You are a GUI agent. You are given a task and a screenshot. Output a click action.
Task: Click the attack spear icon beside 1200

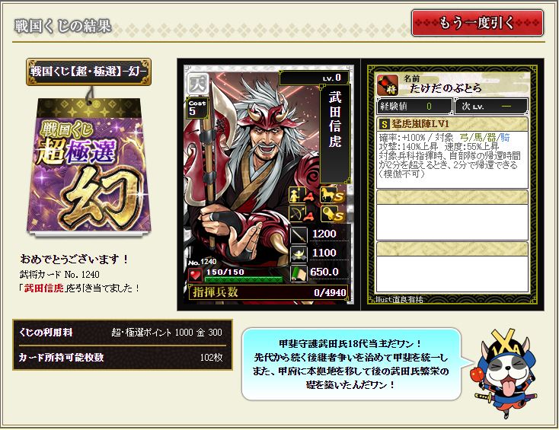click(x=299, y=234)
